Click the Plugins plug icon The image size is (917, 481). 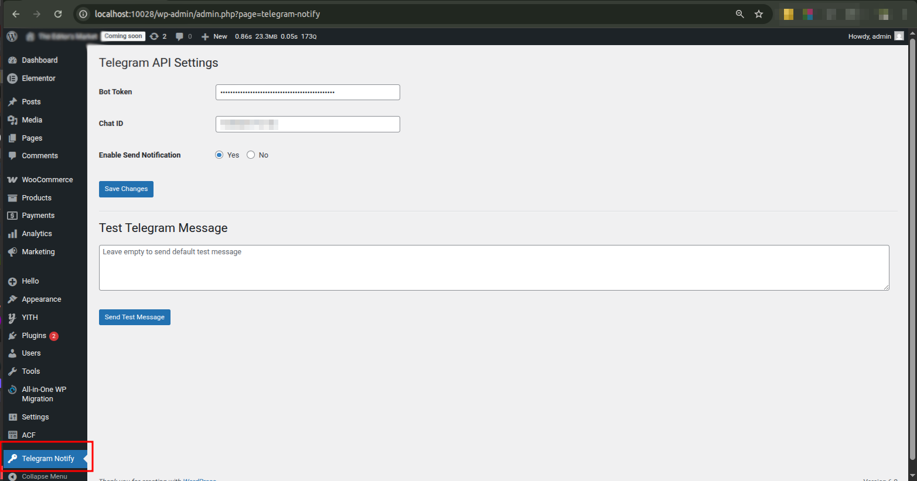pos(12,336)
